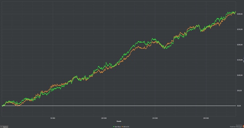The height and width of the screenshot is (128, 244).
Task: Click the $50,00 y-axis label
Action: [239, 90]
